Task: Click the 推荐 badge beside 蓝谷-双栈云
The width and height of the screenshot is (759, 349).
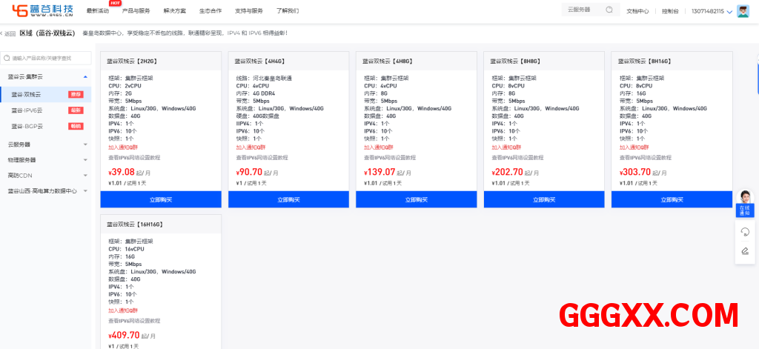Action: click(76, 95)
